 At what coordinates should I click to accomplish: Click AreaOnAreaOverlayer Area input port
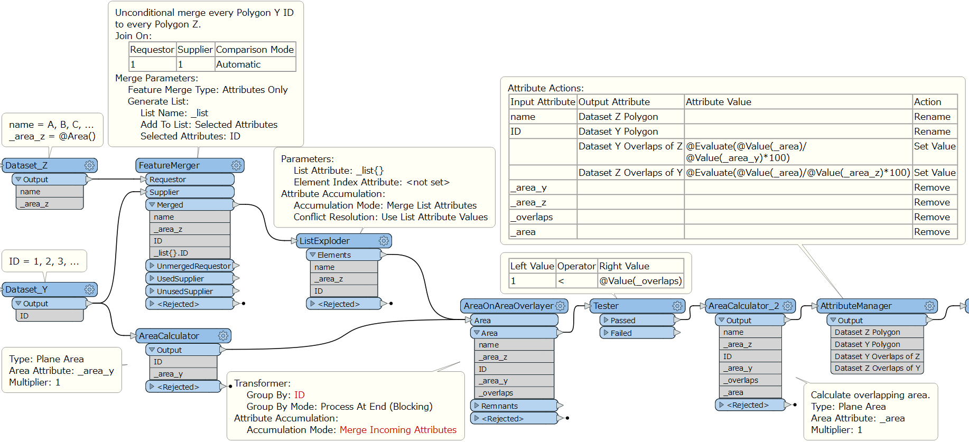pyautogui.click(x=514, y=320)
